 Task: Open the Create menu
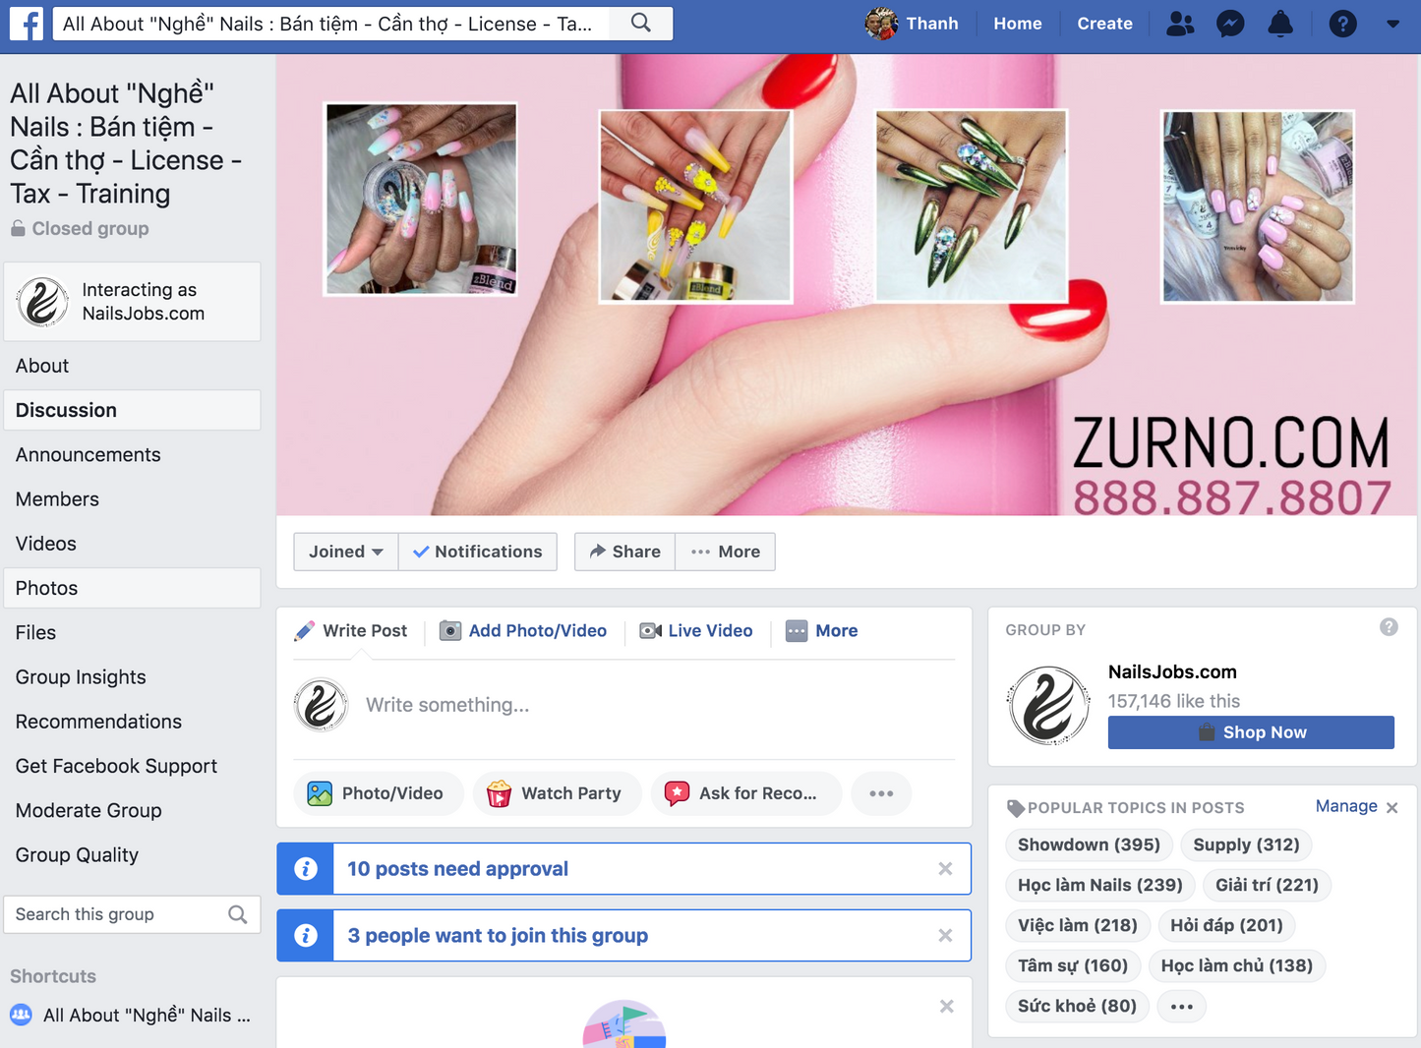1104,24
